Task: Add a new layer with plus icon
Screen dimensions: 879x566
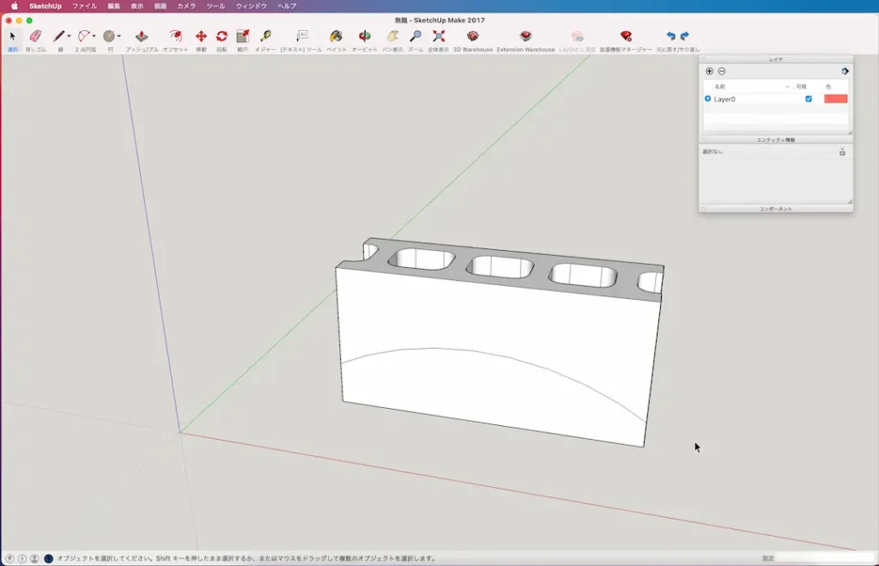Action: tap(709, 71)
